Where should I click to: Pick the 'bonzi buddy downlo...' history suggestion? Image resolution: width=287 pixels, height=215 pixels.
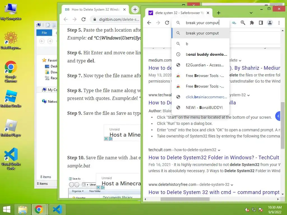[x=201, y=54]
